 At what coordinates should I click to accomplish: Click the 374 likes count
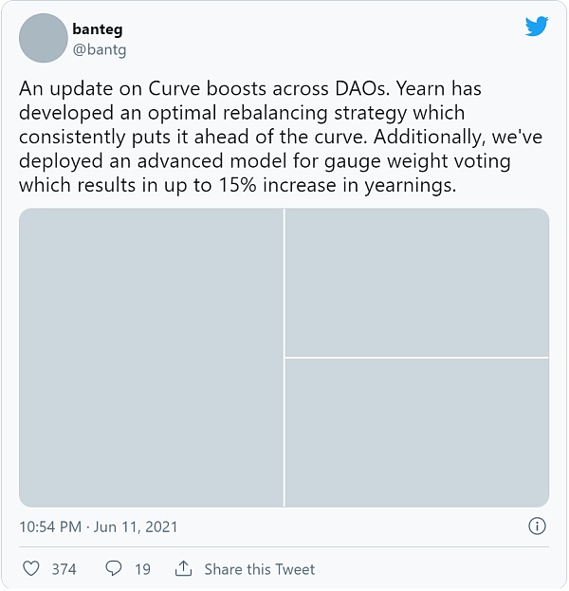(64, 569)
